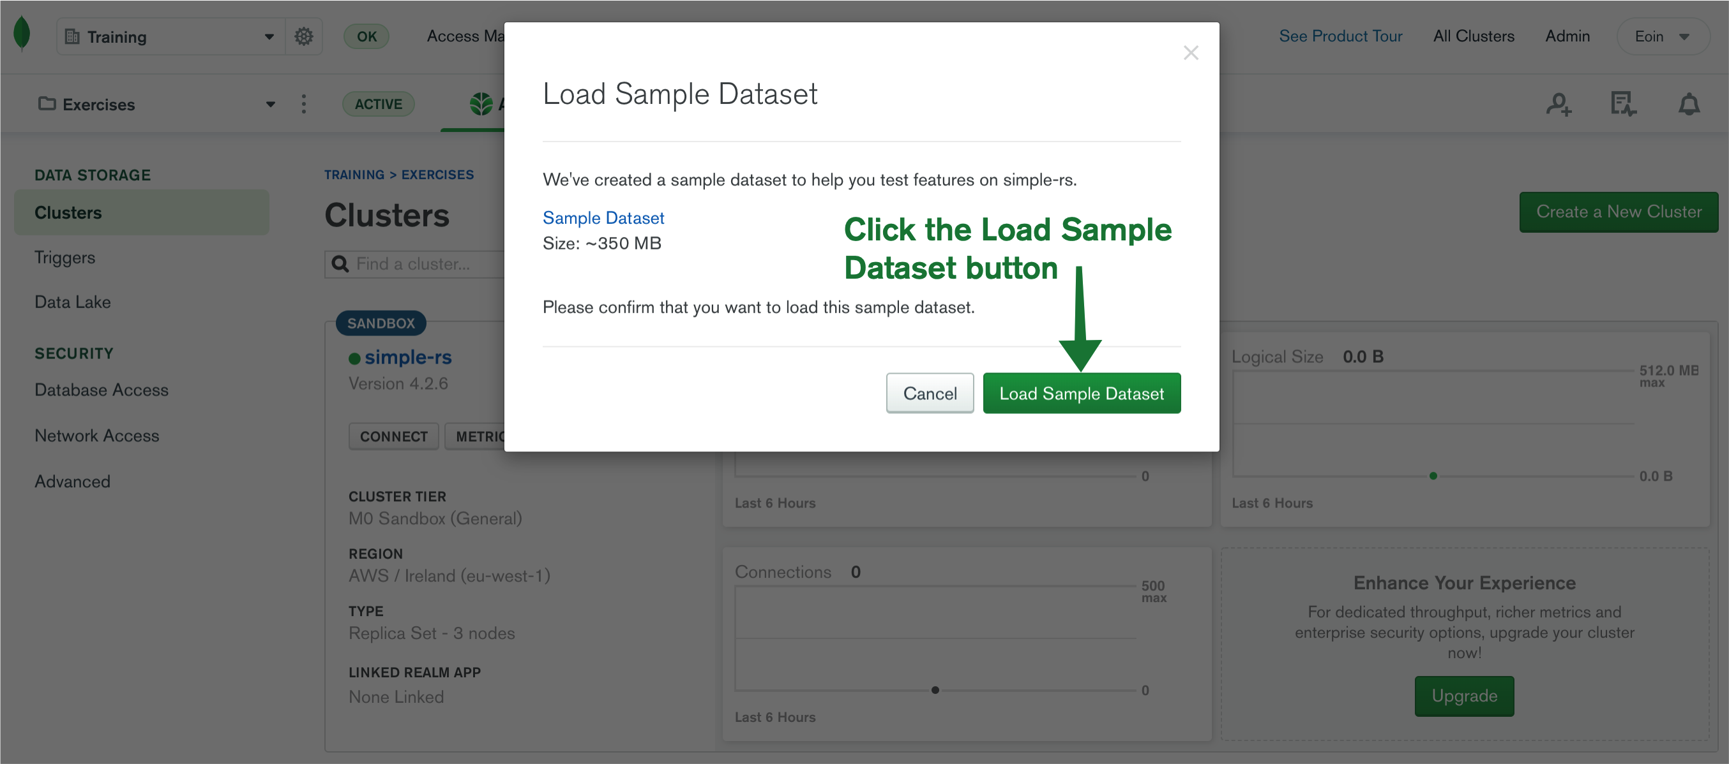Click the Find a cluster search field
1729x764 pixels.
416,264
